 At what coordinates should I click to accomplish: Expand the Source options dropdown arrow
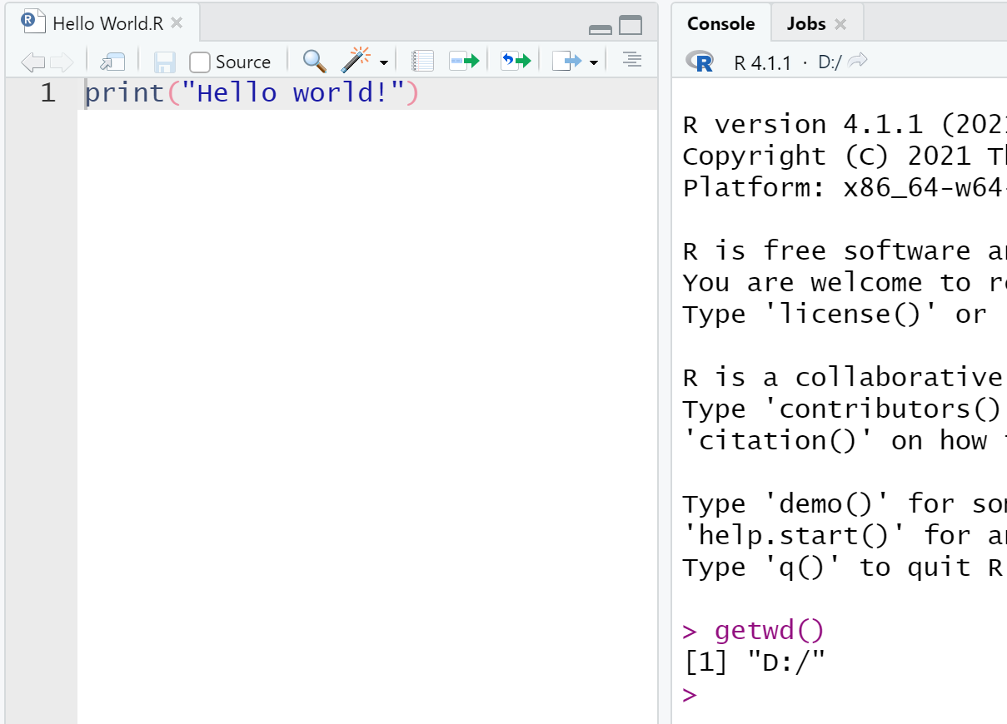pos(594,63)
